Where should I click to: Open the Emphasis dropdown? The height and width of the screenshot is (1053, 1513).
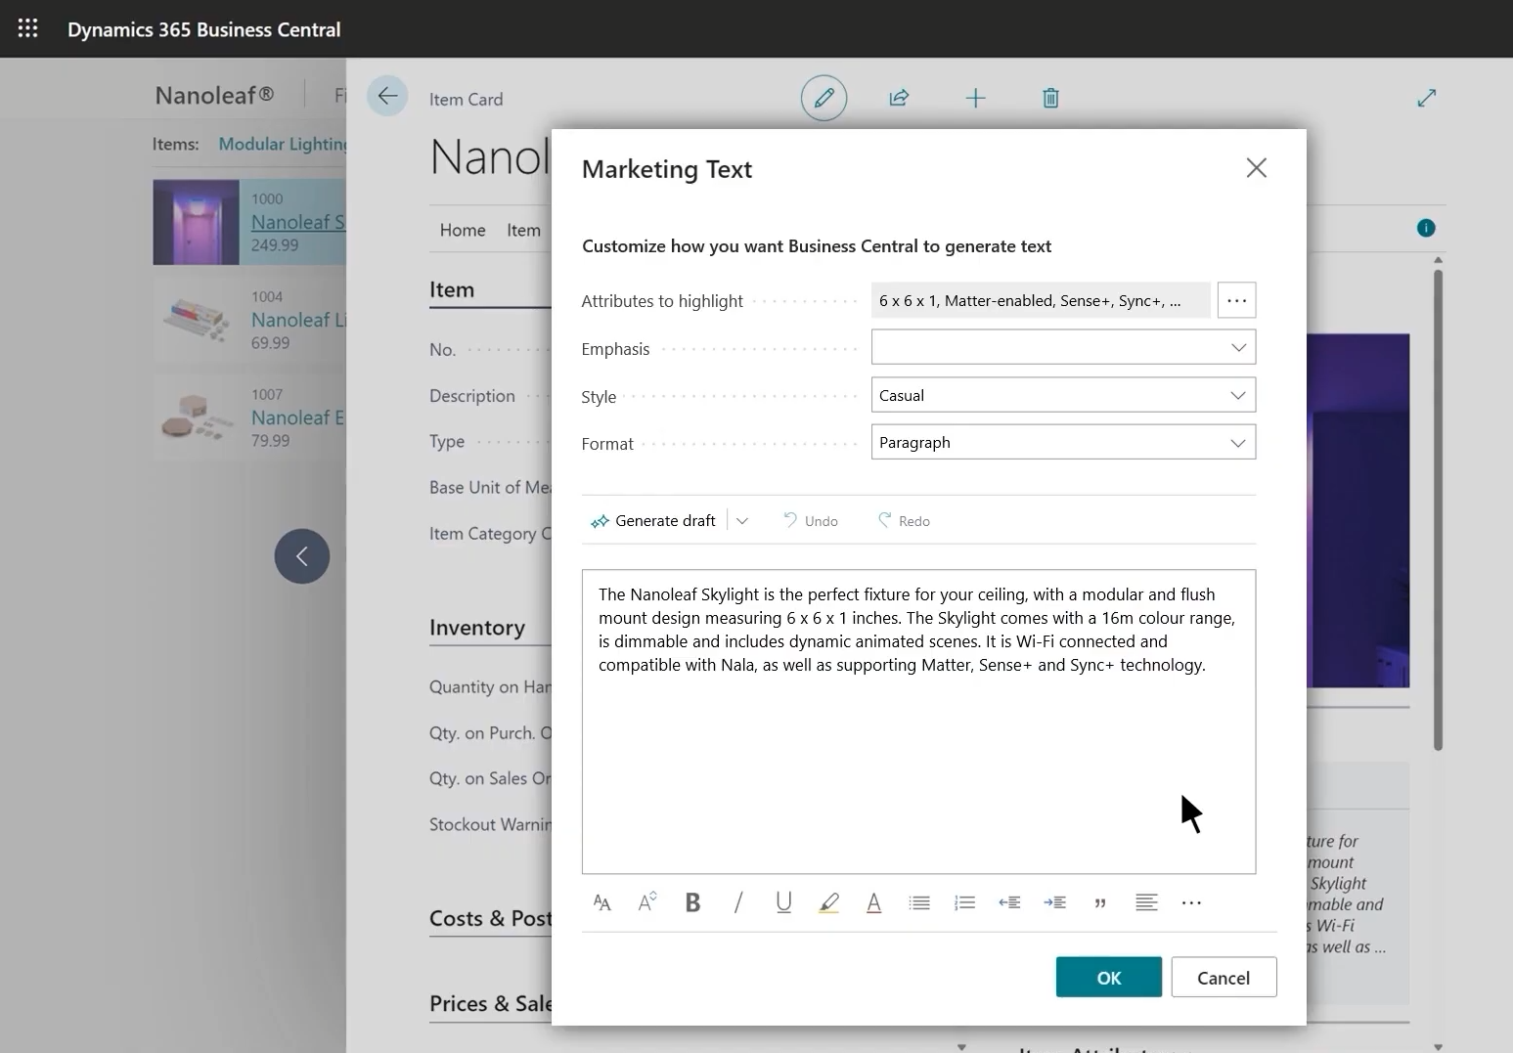(x=1063, y=347)
